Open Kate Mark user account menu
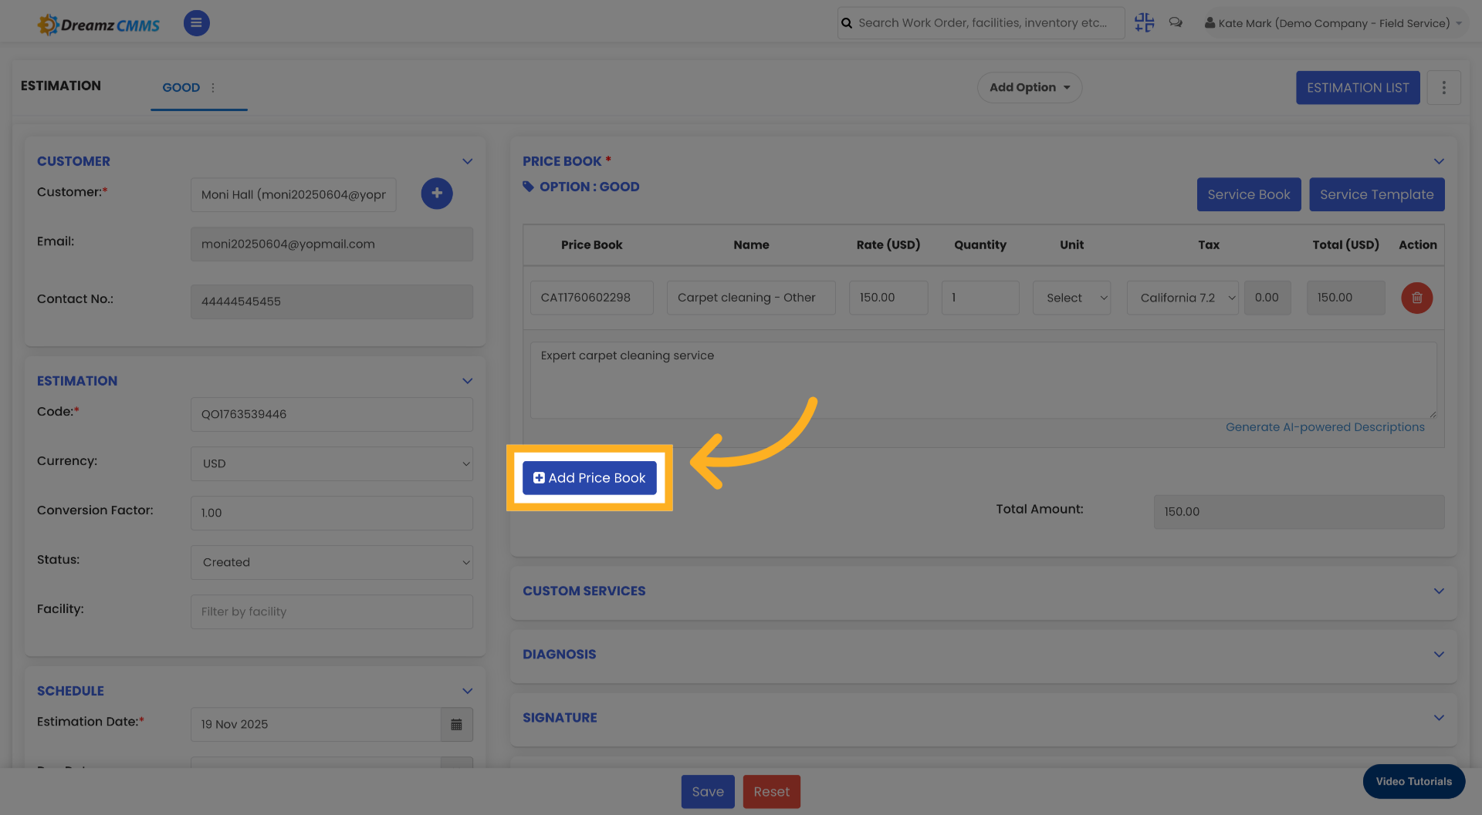The height and width of the screenshot is (815, 1482). tap(1333, 23)
